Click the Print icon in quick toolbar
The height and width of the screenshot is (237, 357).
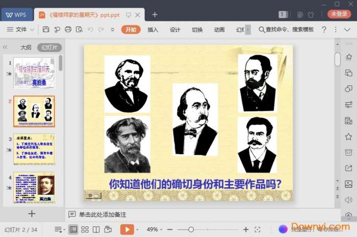click(x=68, y=29)
